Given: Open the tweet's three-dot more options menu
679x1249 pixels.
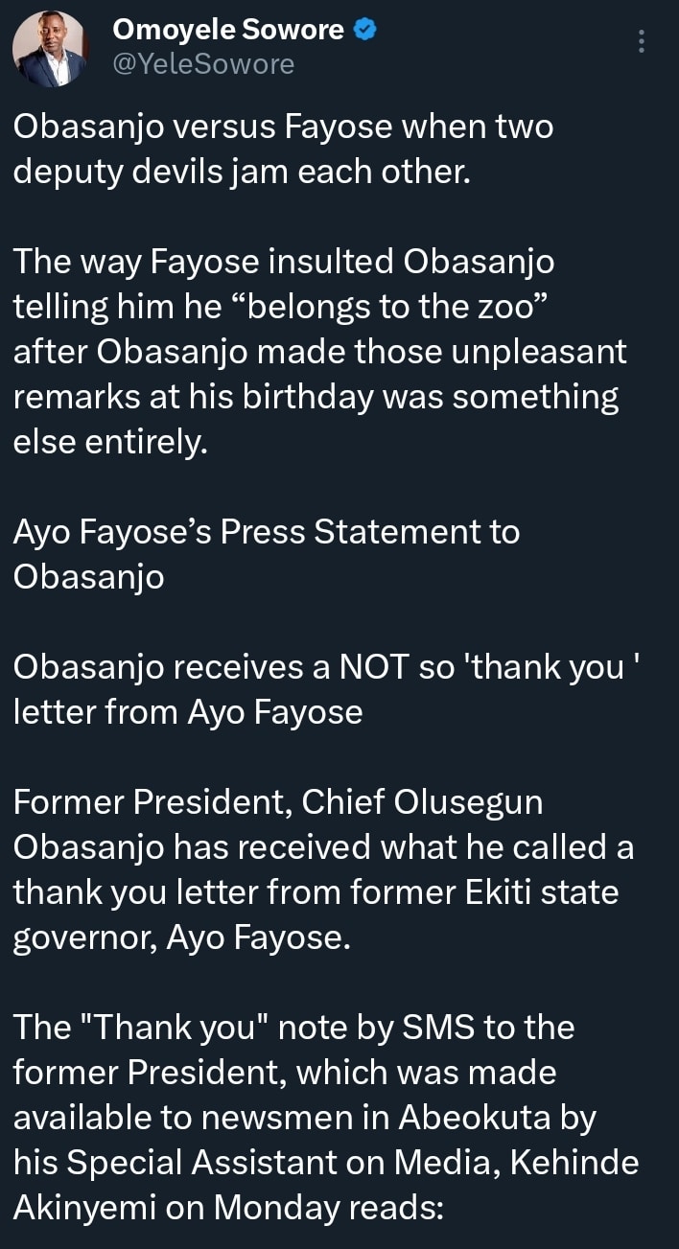Looking at the screenshot, I should [x=642, y=41].
